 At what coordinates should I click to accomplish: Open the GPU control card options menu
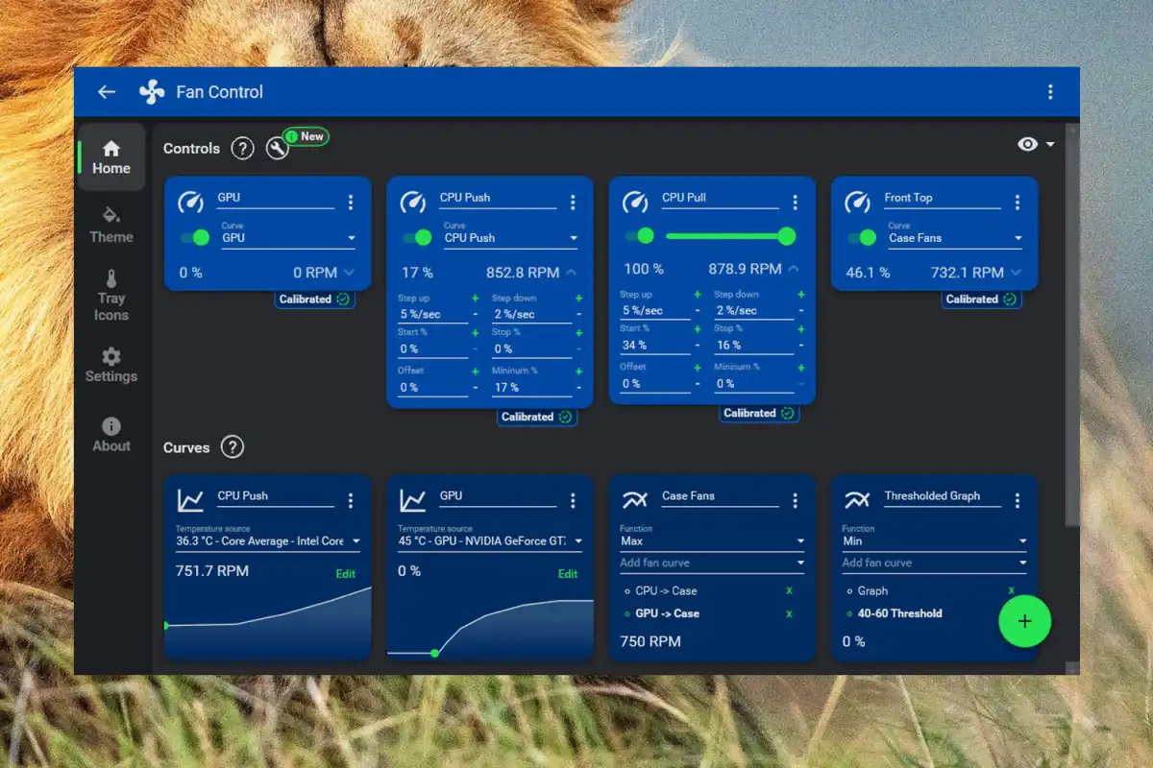click(351, 202)
